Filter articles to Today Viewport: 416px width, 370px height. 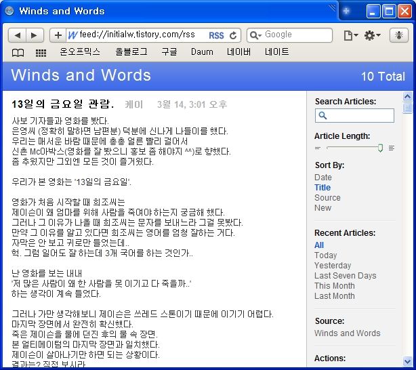click(325, 255)
